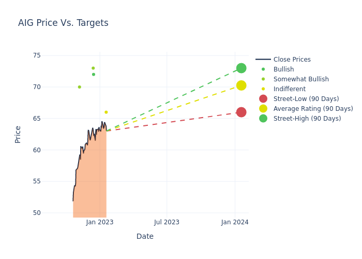Click the Jul 2023 x-axis label

click(167, 222)
